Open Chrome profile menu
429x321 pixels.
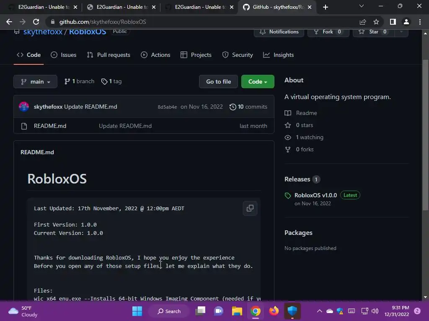406,22
